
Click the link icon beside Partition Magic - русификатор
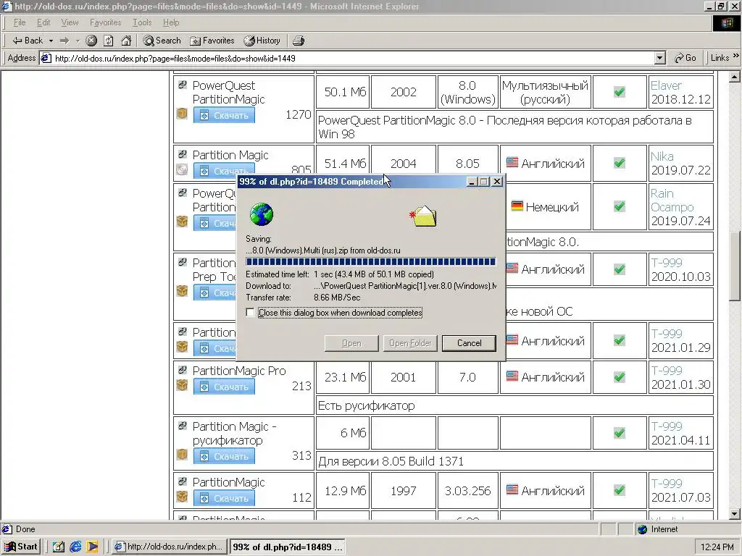[x=182, y=426]
